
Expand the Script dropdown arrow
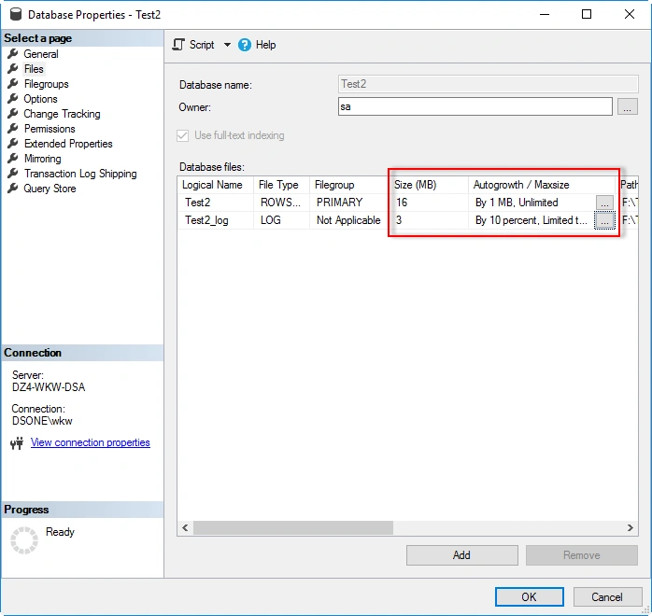tap(227, 45)
